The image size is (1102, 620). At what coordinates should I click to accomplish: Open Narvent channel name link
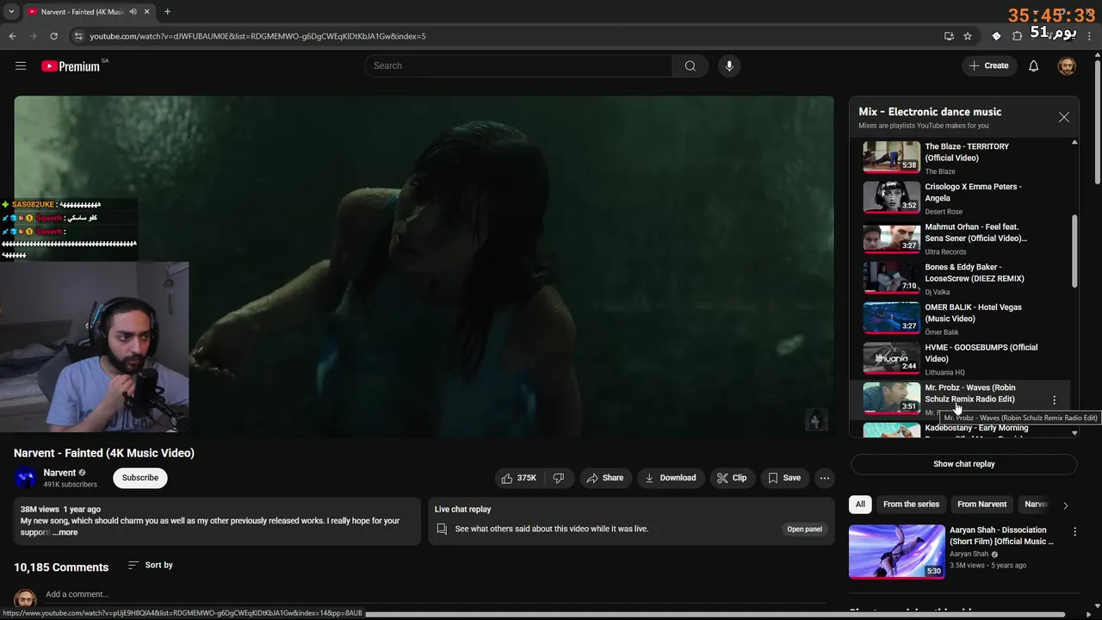tap(59, 473)
